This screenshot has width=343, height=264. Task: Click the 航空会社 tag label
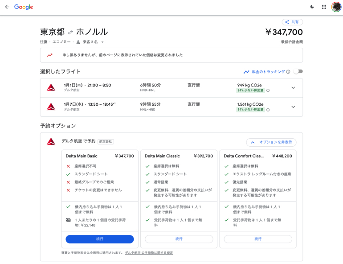[x=106, y=141]
